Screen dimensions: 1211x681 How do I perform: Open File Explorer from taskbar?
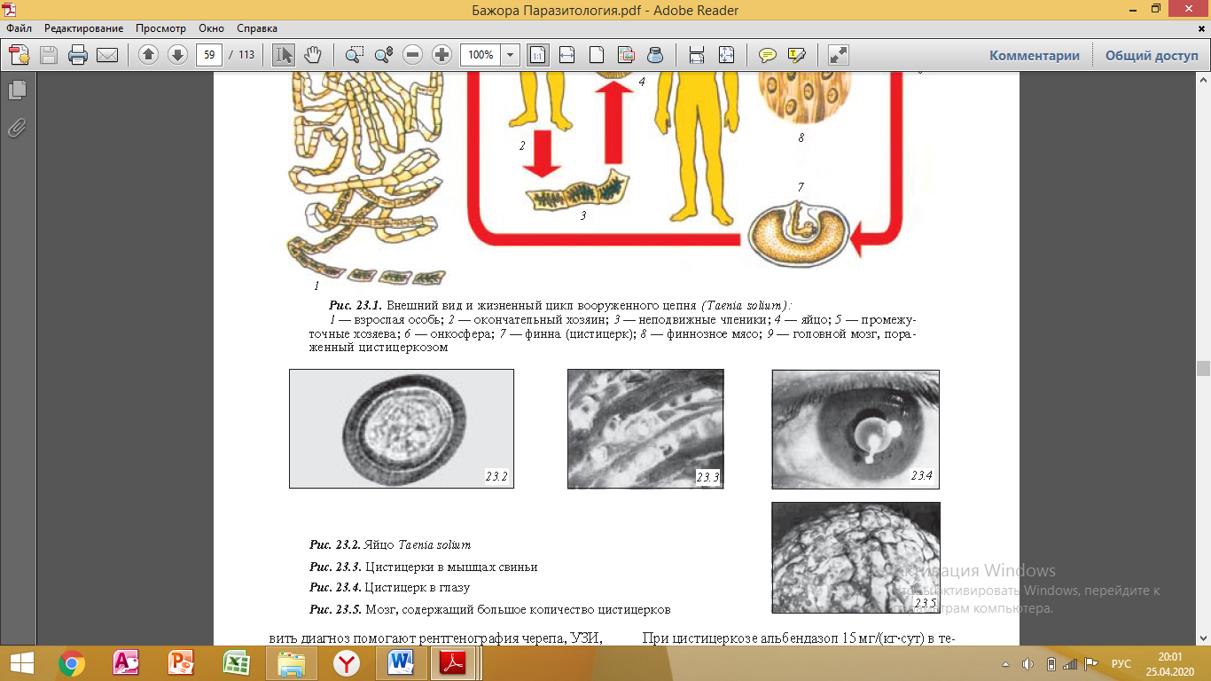click(x=292, y=662)
